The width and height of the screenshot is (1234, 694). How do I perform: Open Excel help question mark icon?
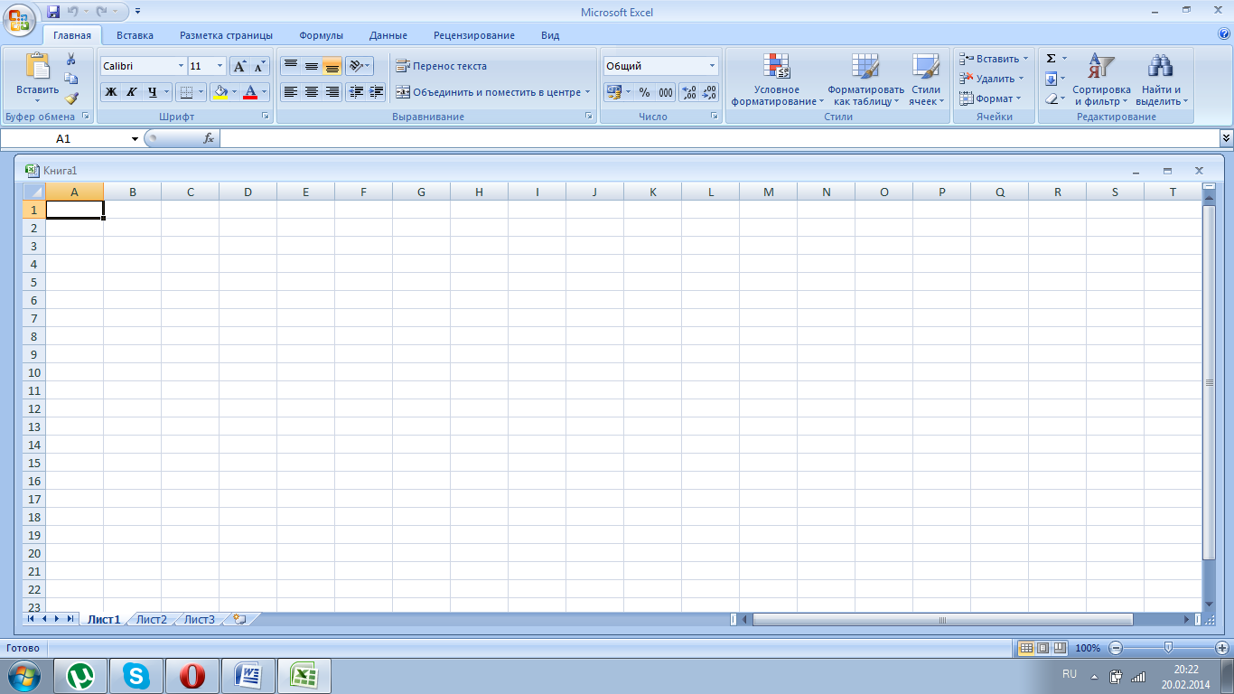[x=1224, y=34]
